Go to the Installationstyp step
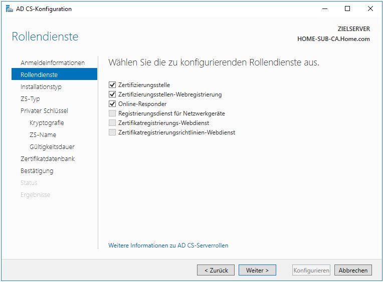Viewport: 383px width, 282px height. click(41, 86)
